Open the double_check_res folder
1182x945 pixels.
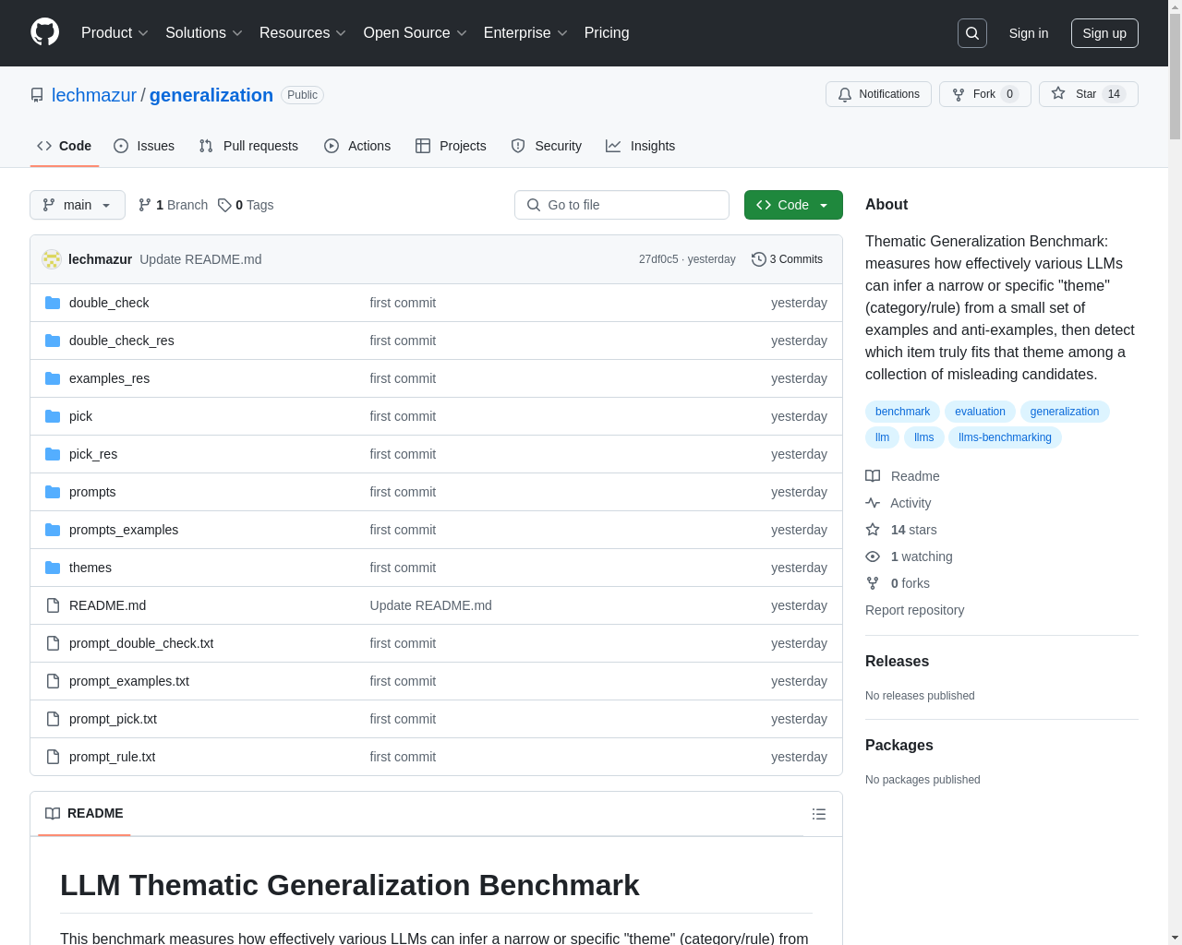[x=122, y=341]
